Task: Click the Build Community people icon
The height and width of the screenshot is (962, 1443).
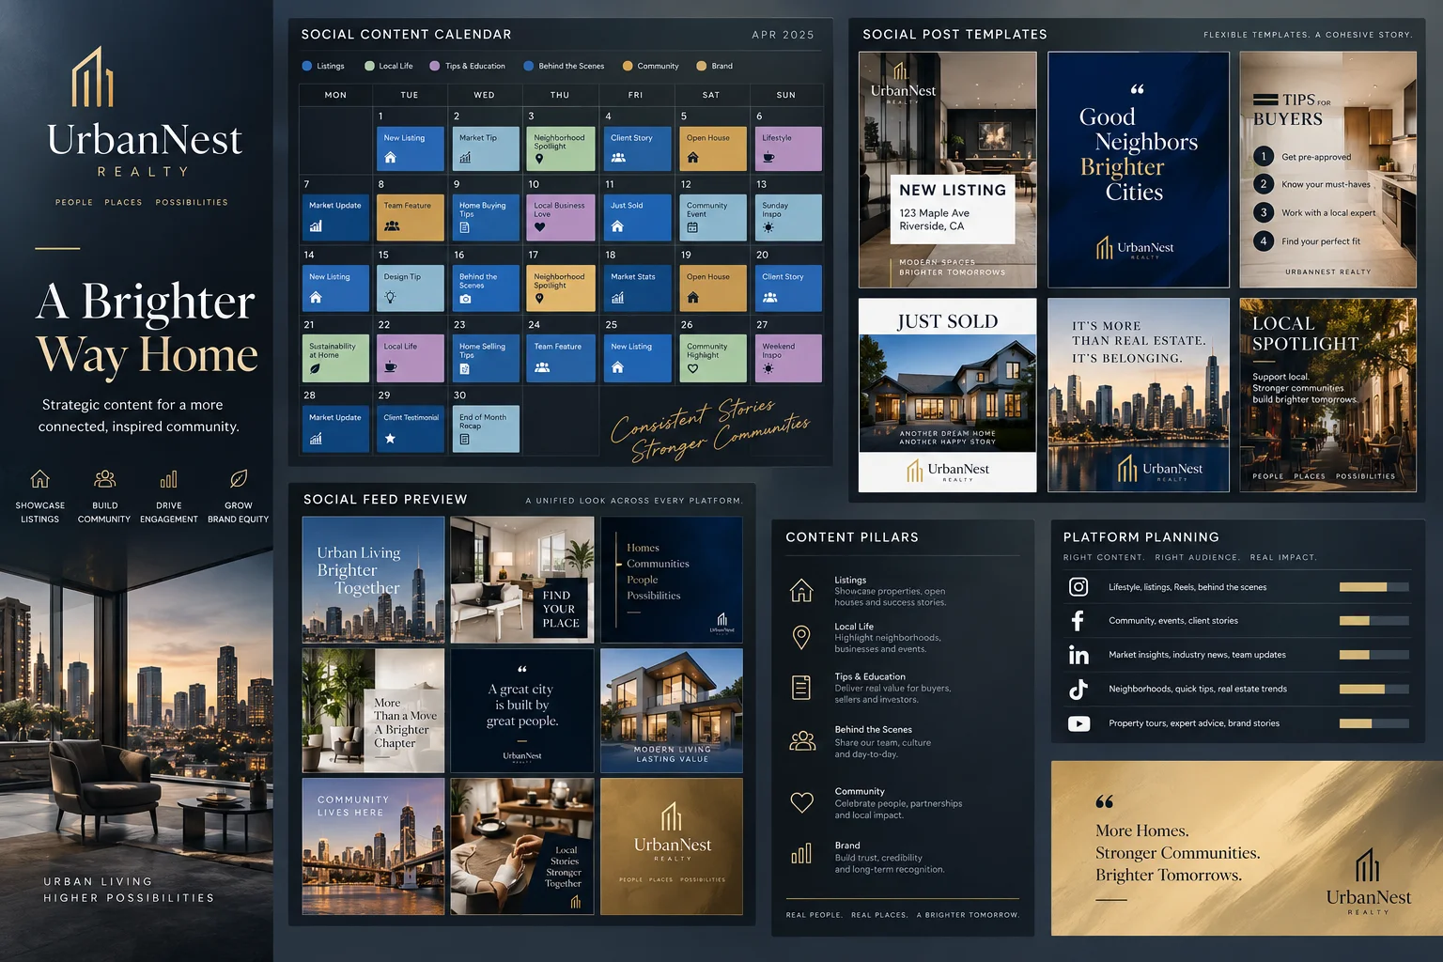Action: tap(104, 479)
